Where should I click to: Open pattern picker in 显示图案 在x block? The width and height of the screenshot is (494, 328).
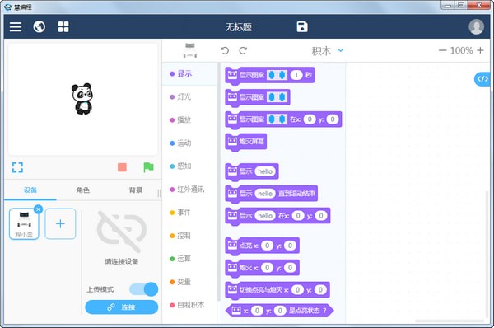pyautogui.click(x=277, y=119)
